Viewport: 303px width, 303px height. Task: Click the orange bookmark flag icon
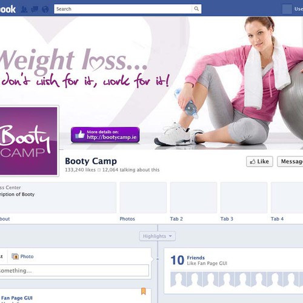[144, 291]
